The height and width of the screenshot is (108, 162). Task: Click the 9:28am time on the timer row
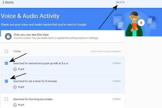coord(116,81)
